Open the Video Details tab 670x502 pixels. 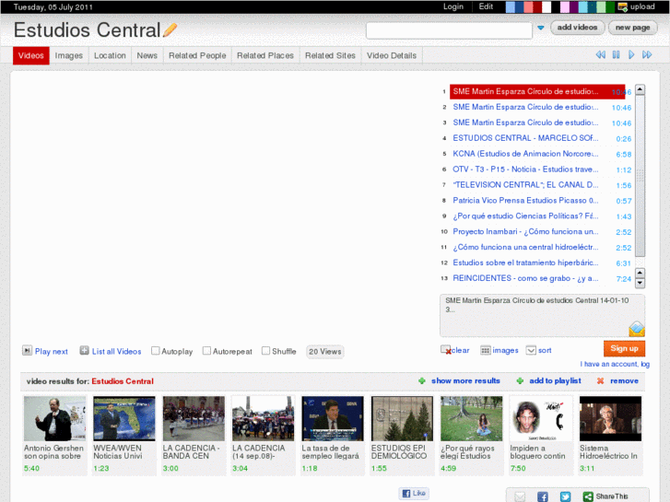[392, 55]
